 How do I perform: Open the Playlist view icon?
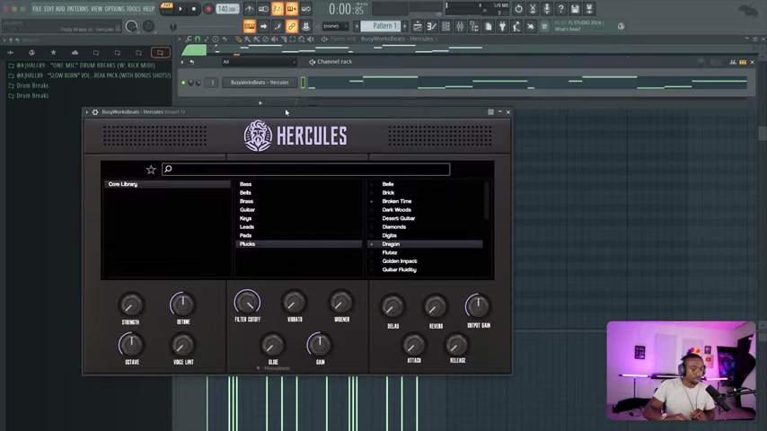(x=418, y=26)
